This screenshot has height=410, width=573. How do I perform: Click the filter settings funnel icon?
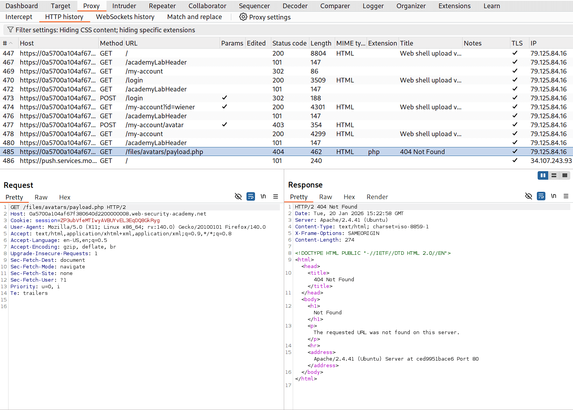pyautogui.click(x=11, y=30)
